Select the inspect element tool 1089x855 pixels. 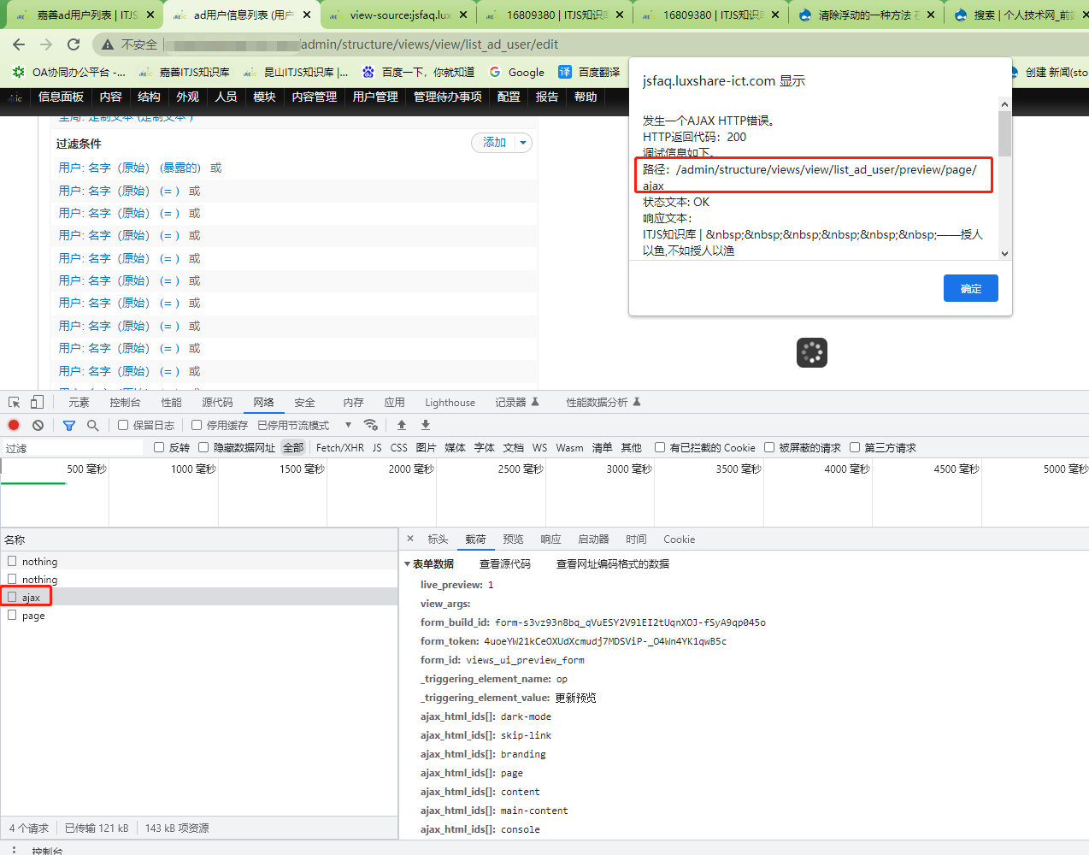(14, 402)
